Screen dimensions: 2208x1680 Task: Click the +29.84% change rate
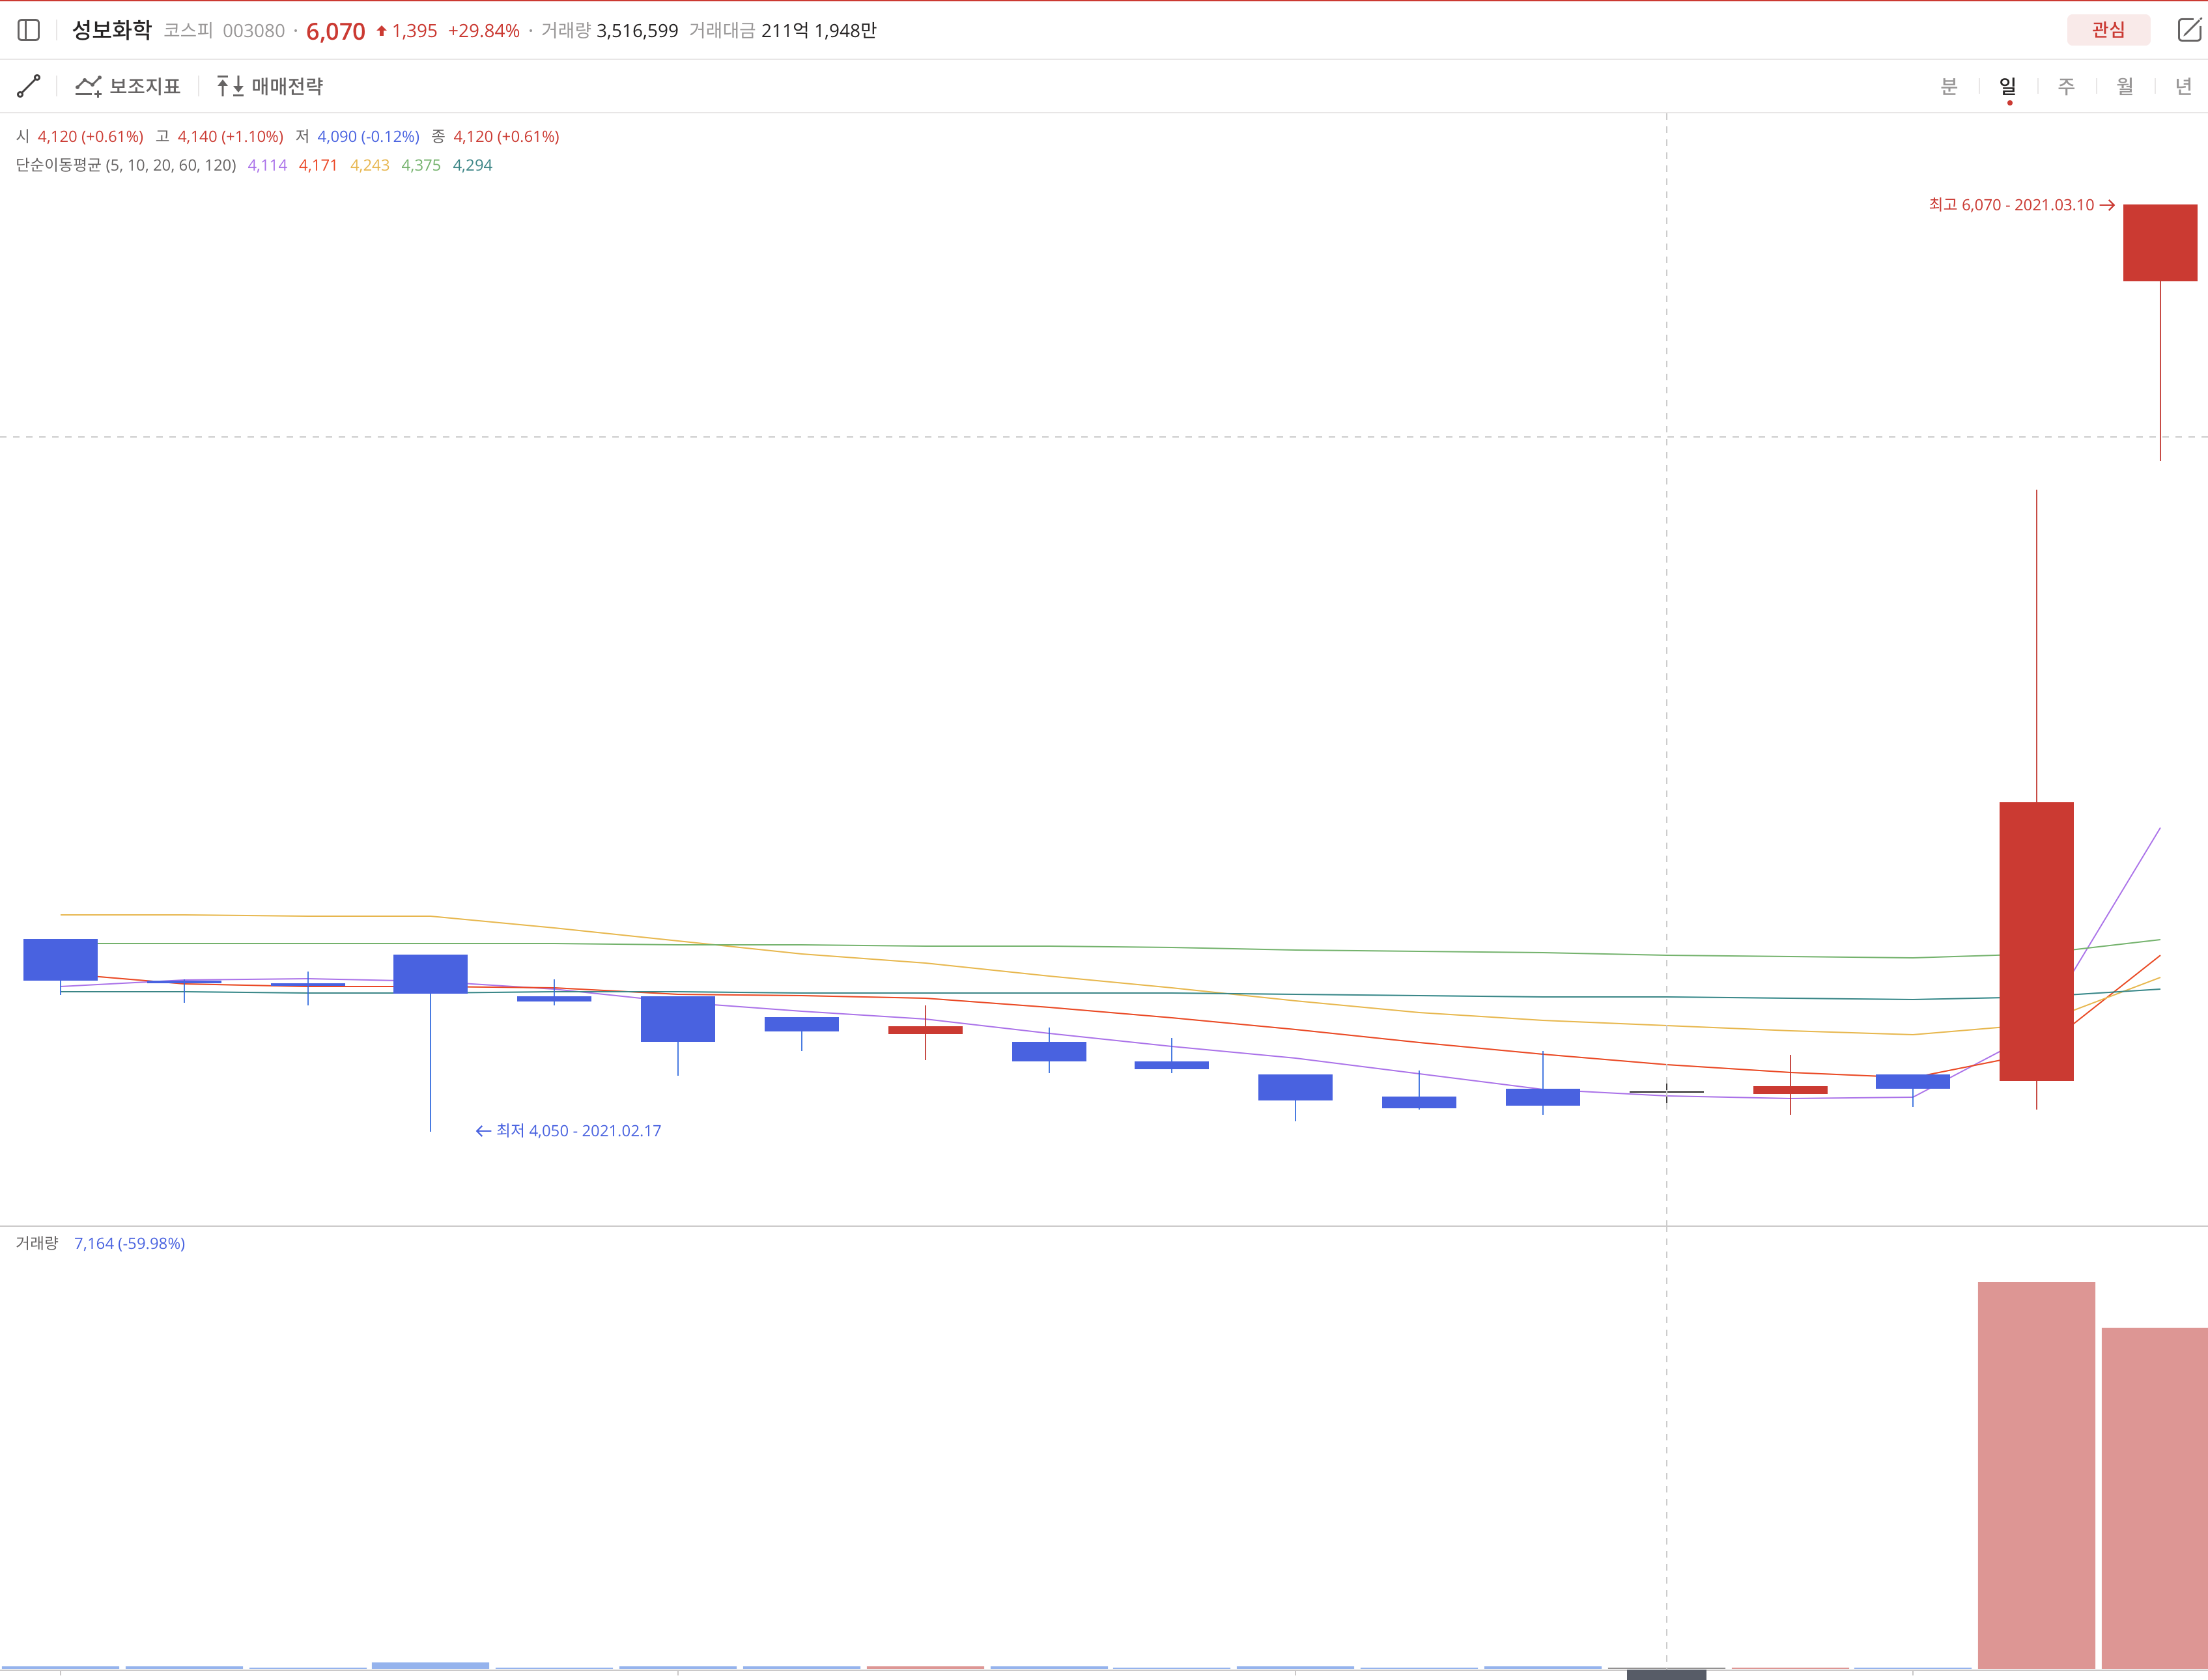click(x=484, y=31)
